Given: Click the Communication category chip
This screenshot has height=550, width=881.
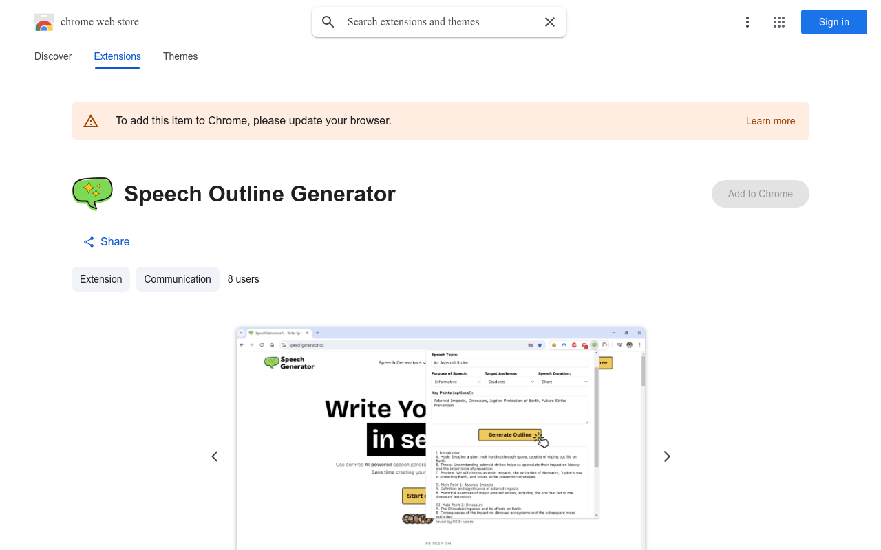Looking at the screenshot, I should pos(178,279).
